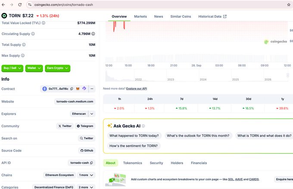Click the $774.299M TVL value

click(86, 23)
